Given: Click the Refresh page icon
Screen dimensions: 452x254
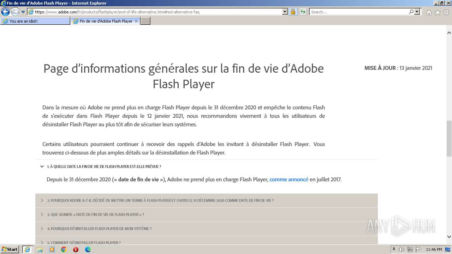Looking at the screenshot, I should tap(303, 12).
